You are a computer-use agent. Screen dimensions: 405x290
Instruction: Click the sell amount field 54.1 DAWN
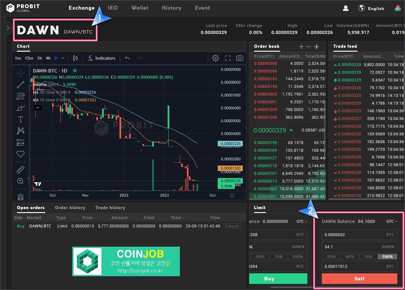(x=359, y=247)
